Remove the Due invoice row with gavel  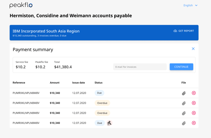194,123
